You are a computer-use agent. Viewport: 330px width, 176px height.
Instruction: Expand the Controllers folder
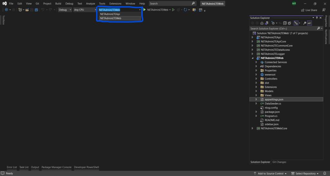point(256,79)
